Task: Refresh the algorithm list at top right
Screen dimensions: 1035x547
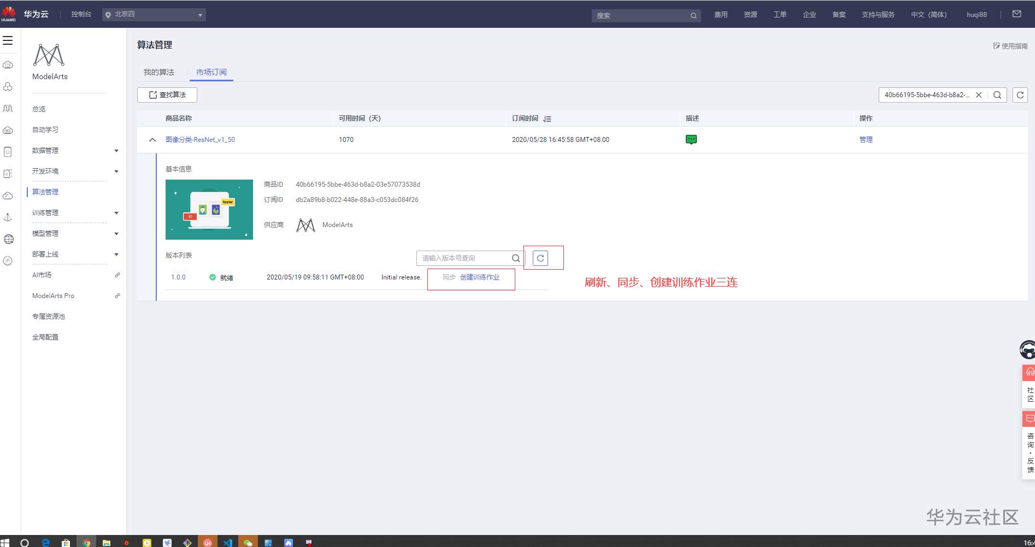Action: pos(1020,95)
